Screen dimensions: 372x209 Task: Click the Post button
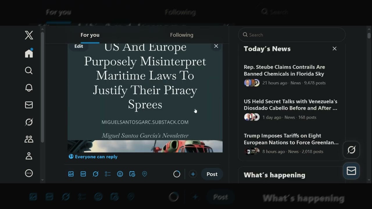coord(212,174)
